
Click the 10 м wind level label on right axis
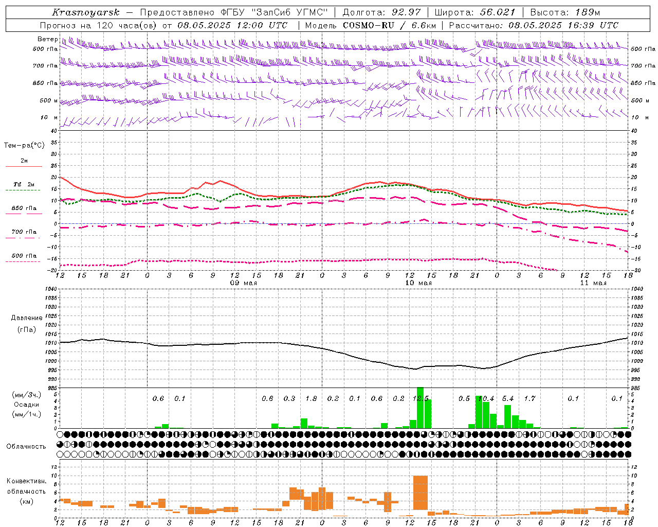(x=640, y=117)
